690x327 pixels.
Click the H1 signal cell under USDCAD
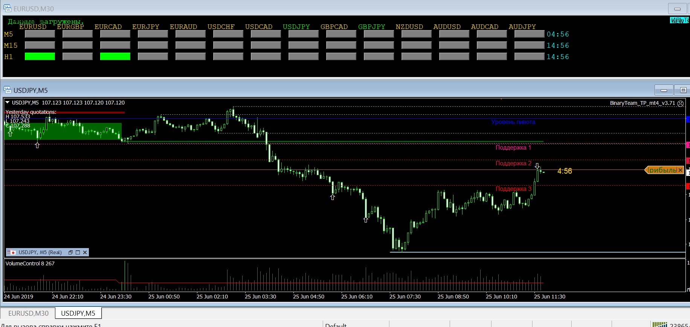[x=266, y=56]
